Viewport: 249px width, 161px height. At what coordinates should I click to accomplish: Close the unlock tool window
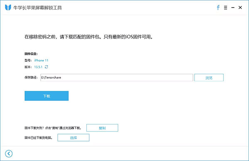pos(240,7)
